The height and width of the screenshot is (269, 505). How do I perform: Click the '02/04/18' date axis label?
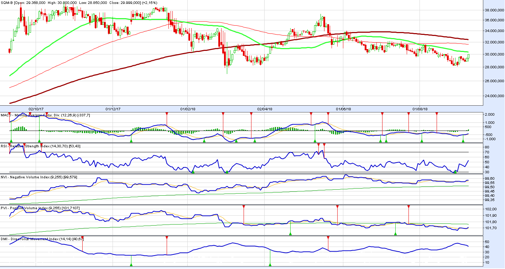pyautogui.click(x=265, y=109)
